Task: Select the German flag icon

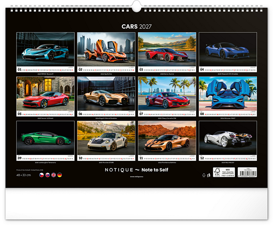Action: point(60,175)
